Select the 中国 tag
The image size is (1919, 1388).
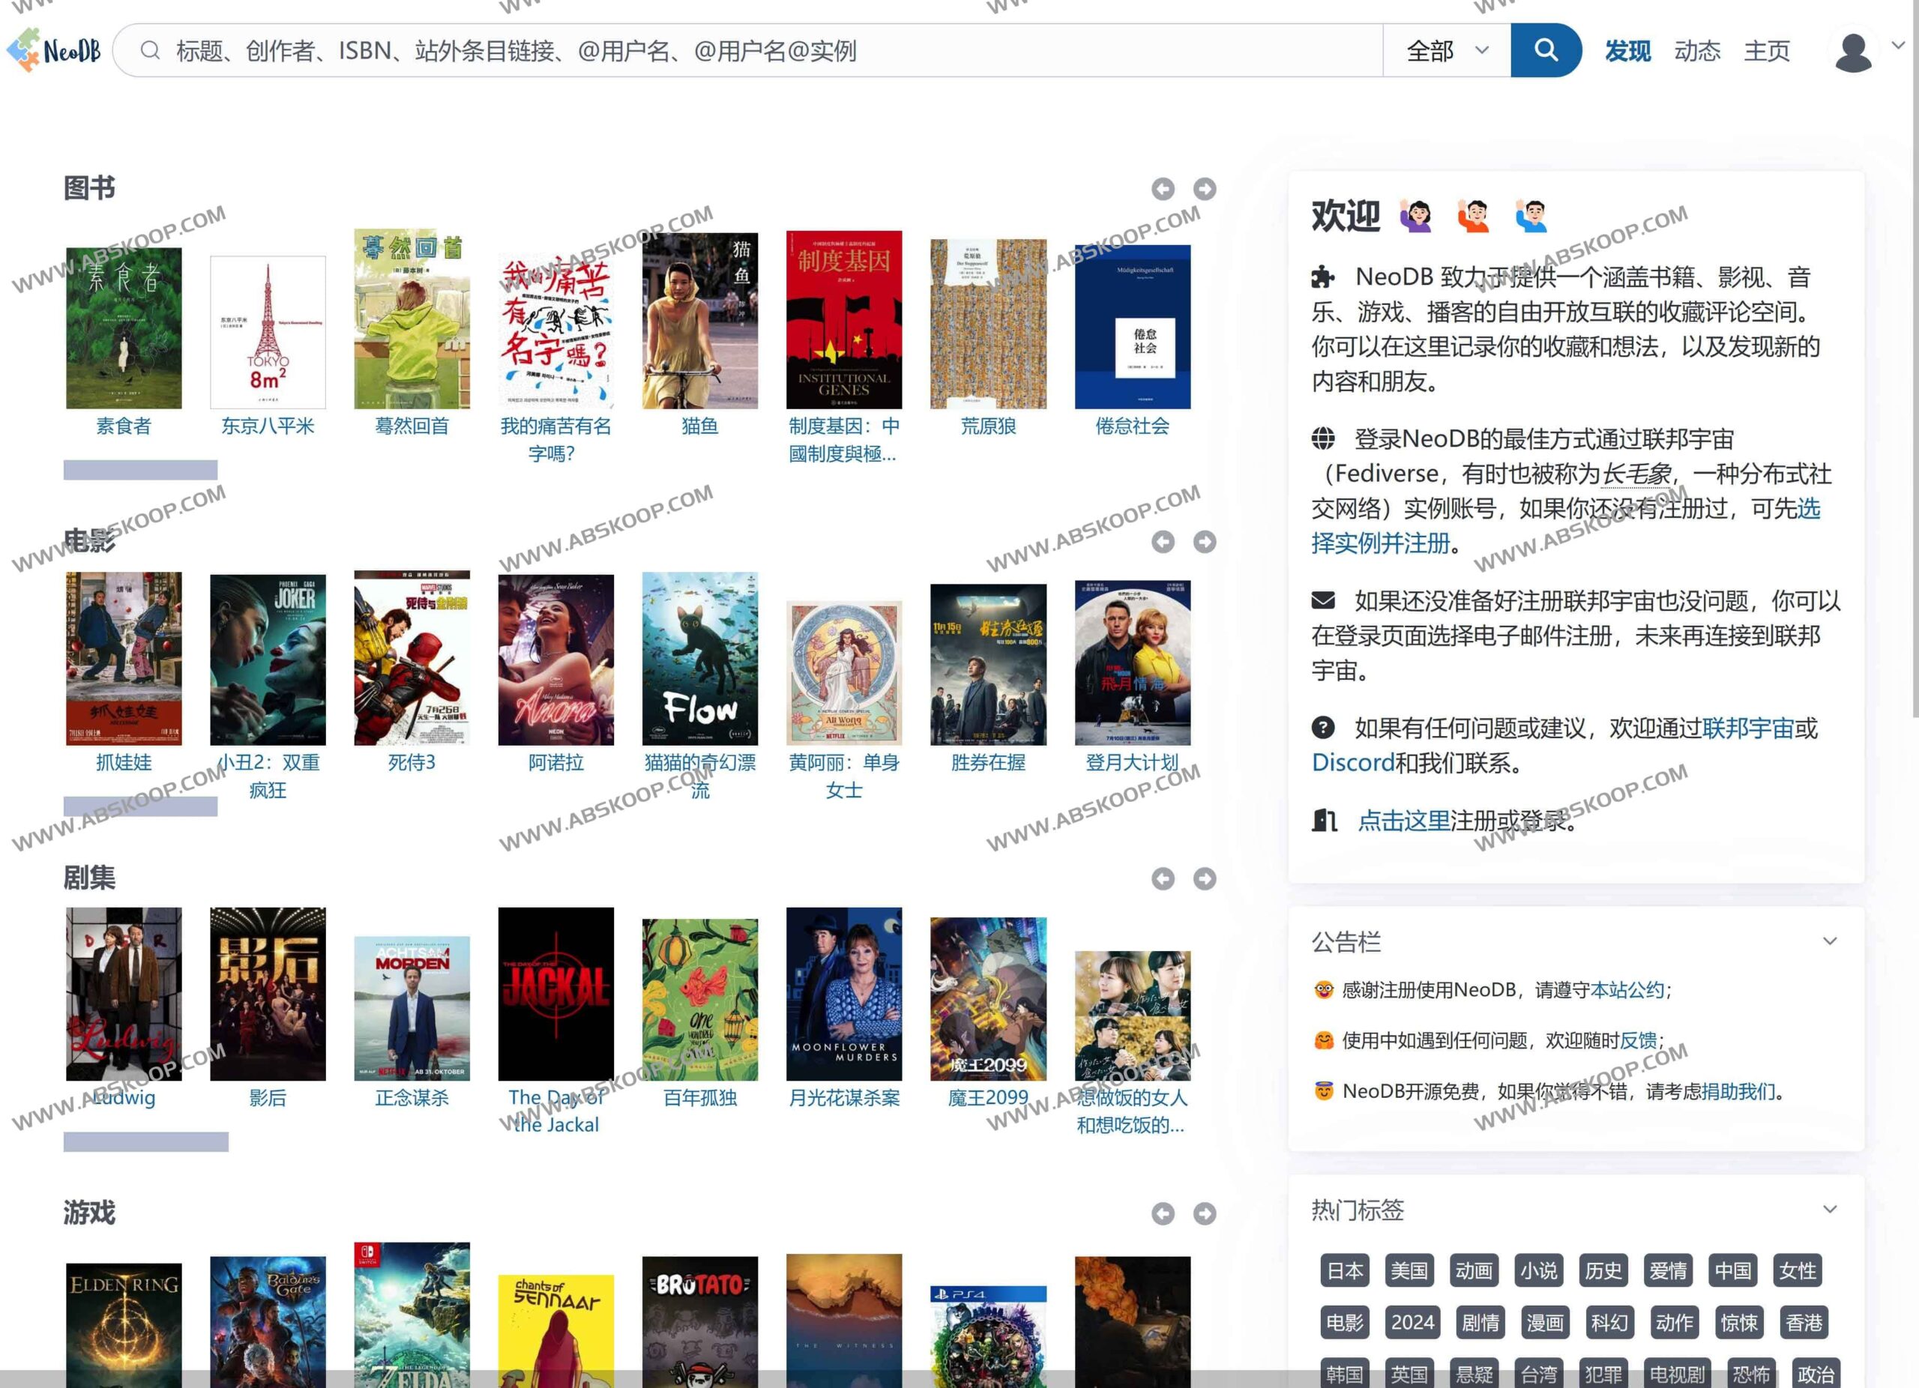1732,1270
